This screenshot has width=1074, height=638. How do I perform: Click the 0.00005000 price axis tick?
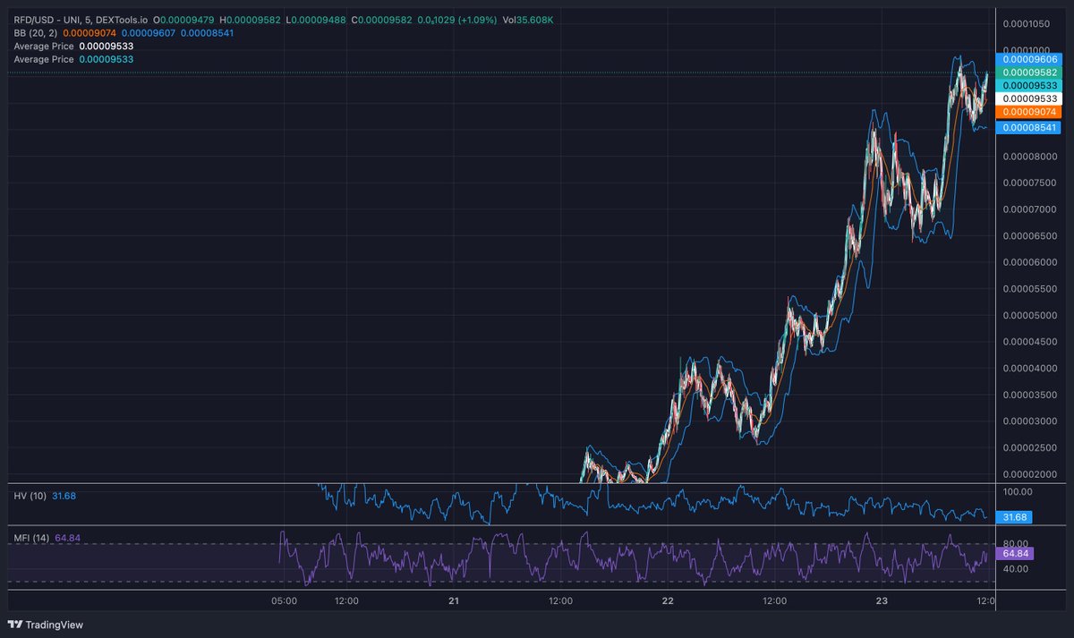pos(1028,316)
